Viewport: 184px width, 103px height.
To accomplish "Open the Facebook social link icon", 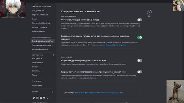I will [41, 98].
